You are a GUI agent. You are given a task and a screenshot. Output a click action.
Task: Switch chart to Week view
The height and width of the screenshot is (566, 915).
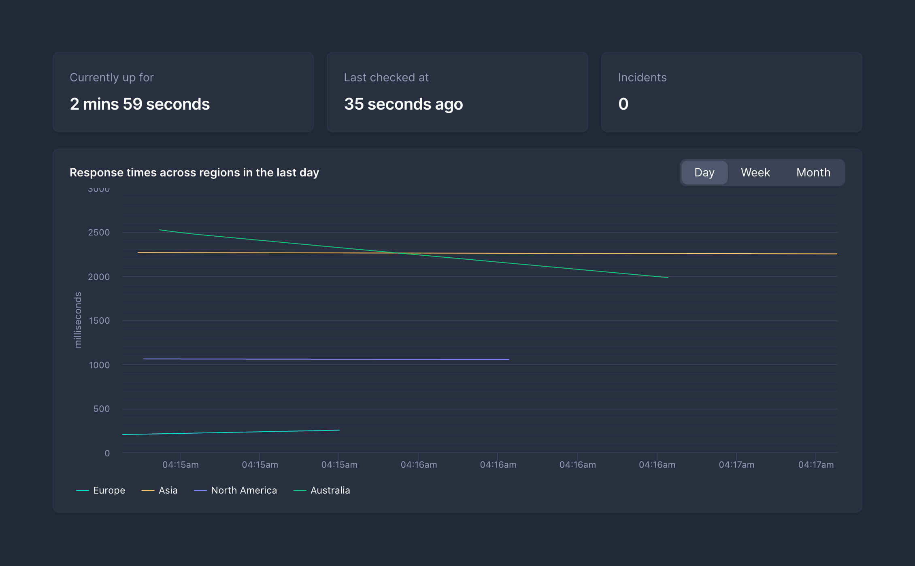pos(755,172)
